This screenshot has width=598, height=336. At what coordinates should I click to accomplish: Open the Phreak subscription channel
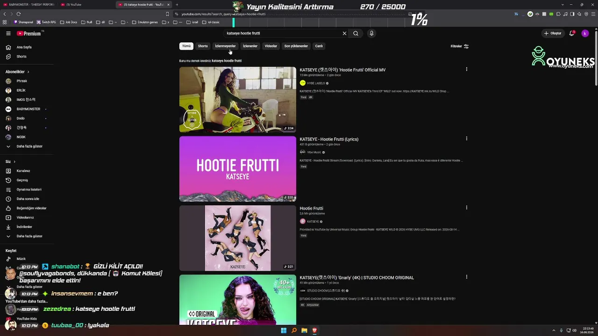[x=27, y=81]
